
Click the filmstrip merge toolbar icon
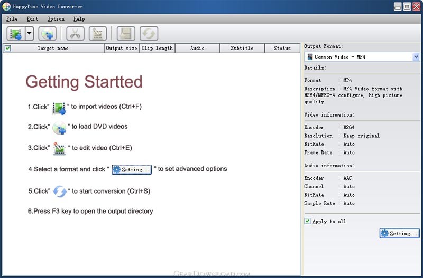point(126,34)
